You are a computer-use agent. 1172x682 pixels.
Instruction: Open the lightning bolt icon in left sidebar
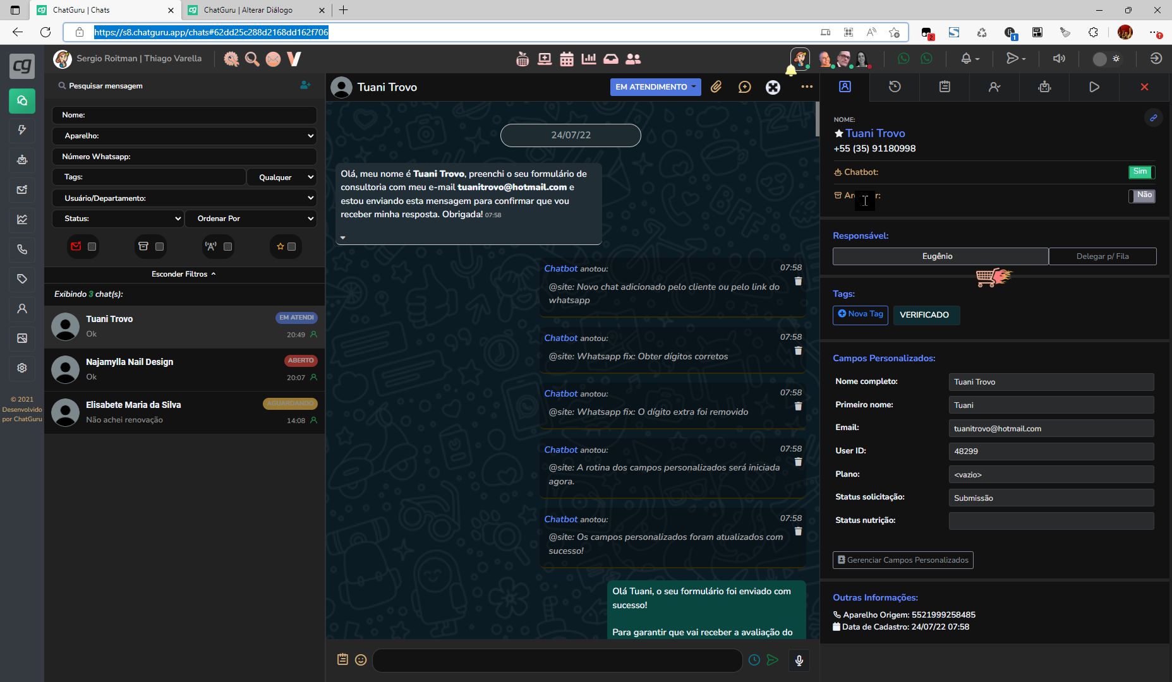(x=22, y=130)
